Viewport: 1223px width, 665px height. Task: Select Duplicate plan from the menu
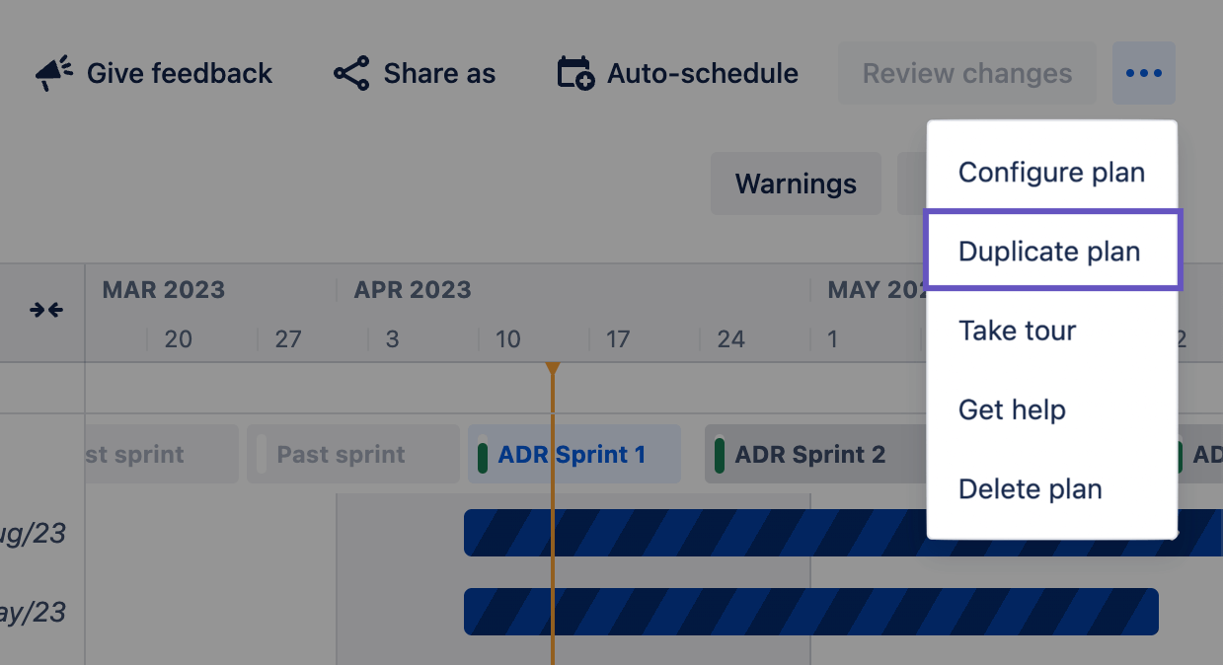click(1049, 251)
